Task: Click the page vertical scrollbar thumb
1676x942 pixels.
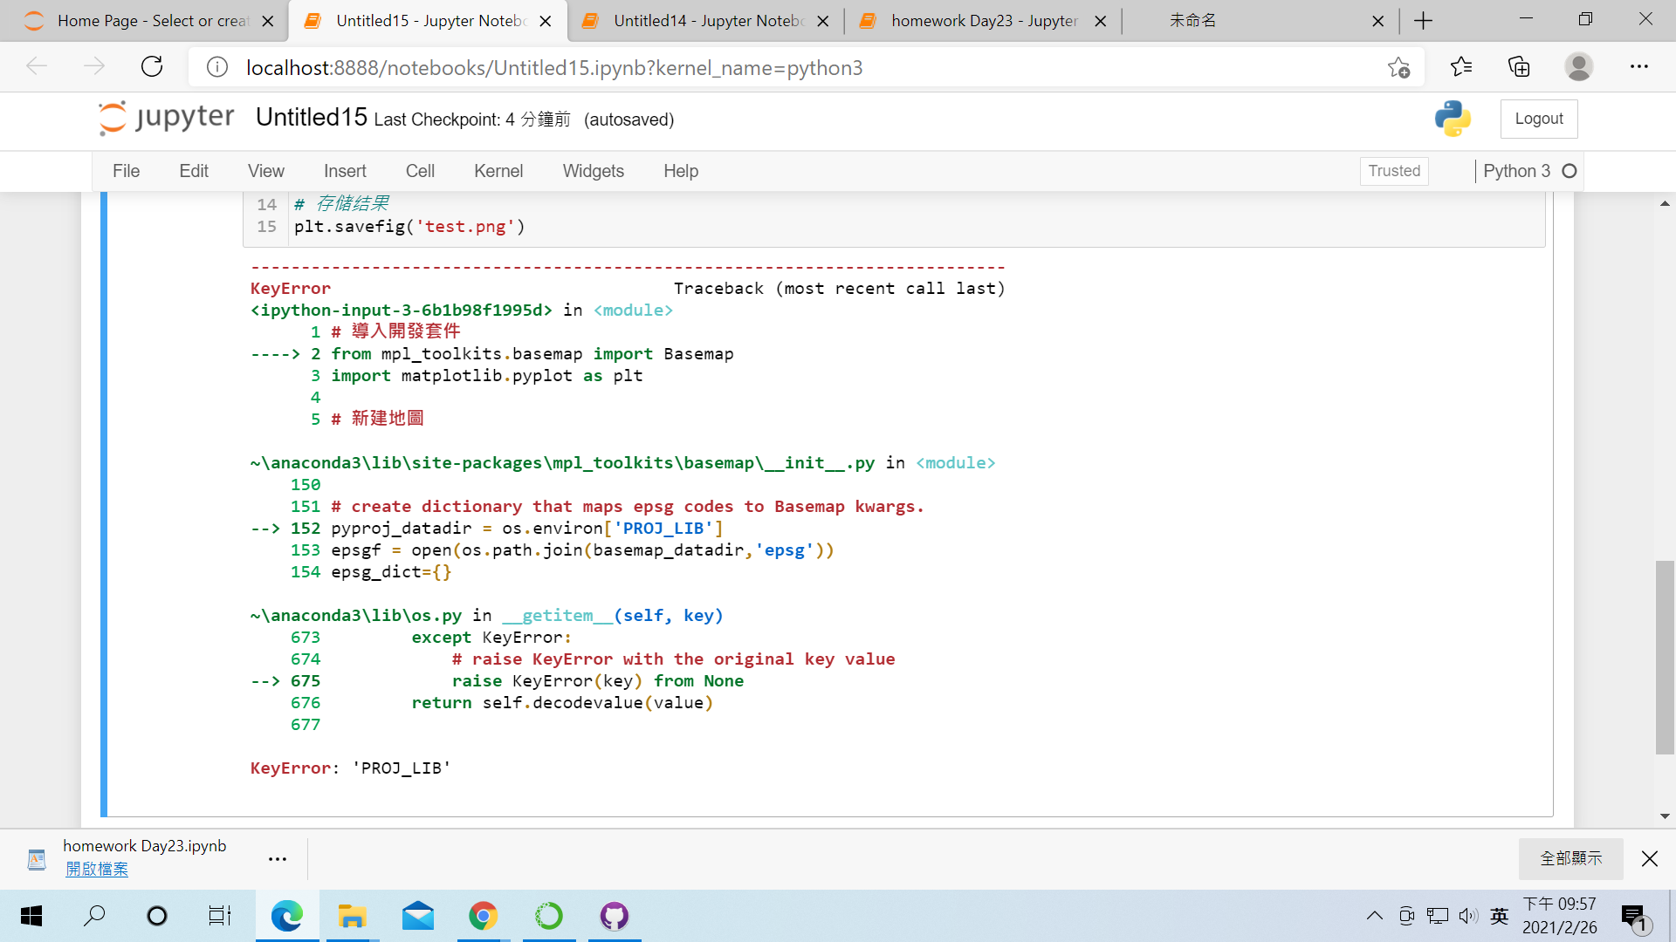Action: coord(1665,658)
